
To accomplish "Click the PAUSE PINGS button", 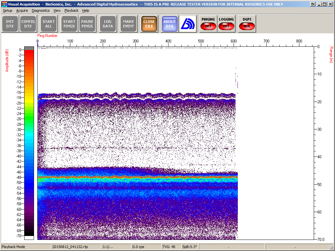I will 87,24.
